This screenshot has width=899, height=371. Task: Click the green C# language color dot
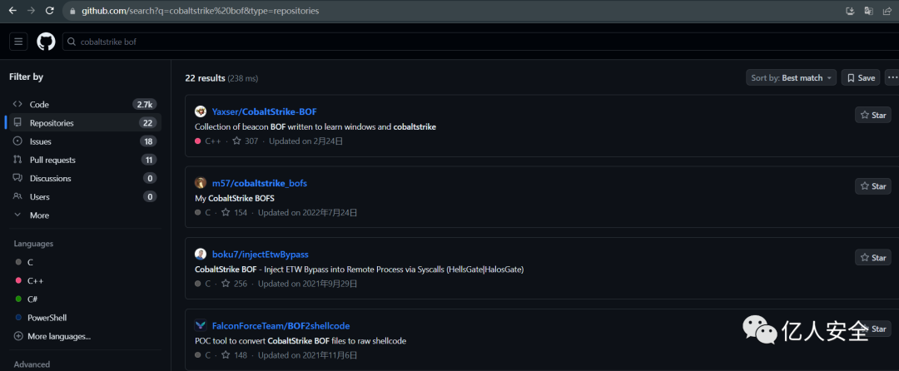tap(18, 299)
